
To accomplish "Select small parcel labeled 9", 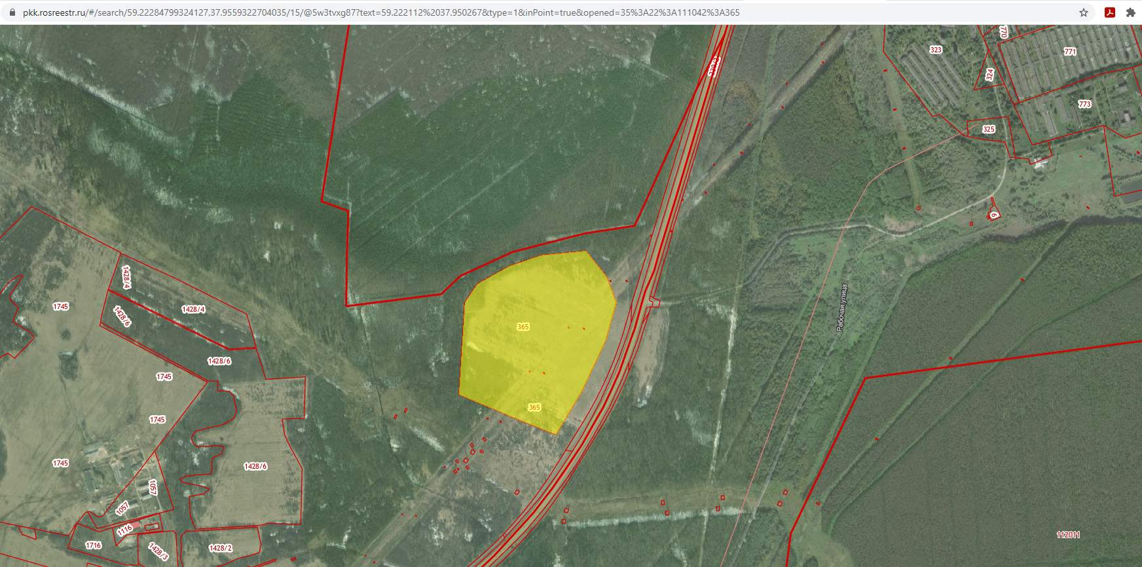I will pos(993,214).
